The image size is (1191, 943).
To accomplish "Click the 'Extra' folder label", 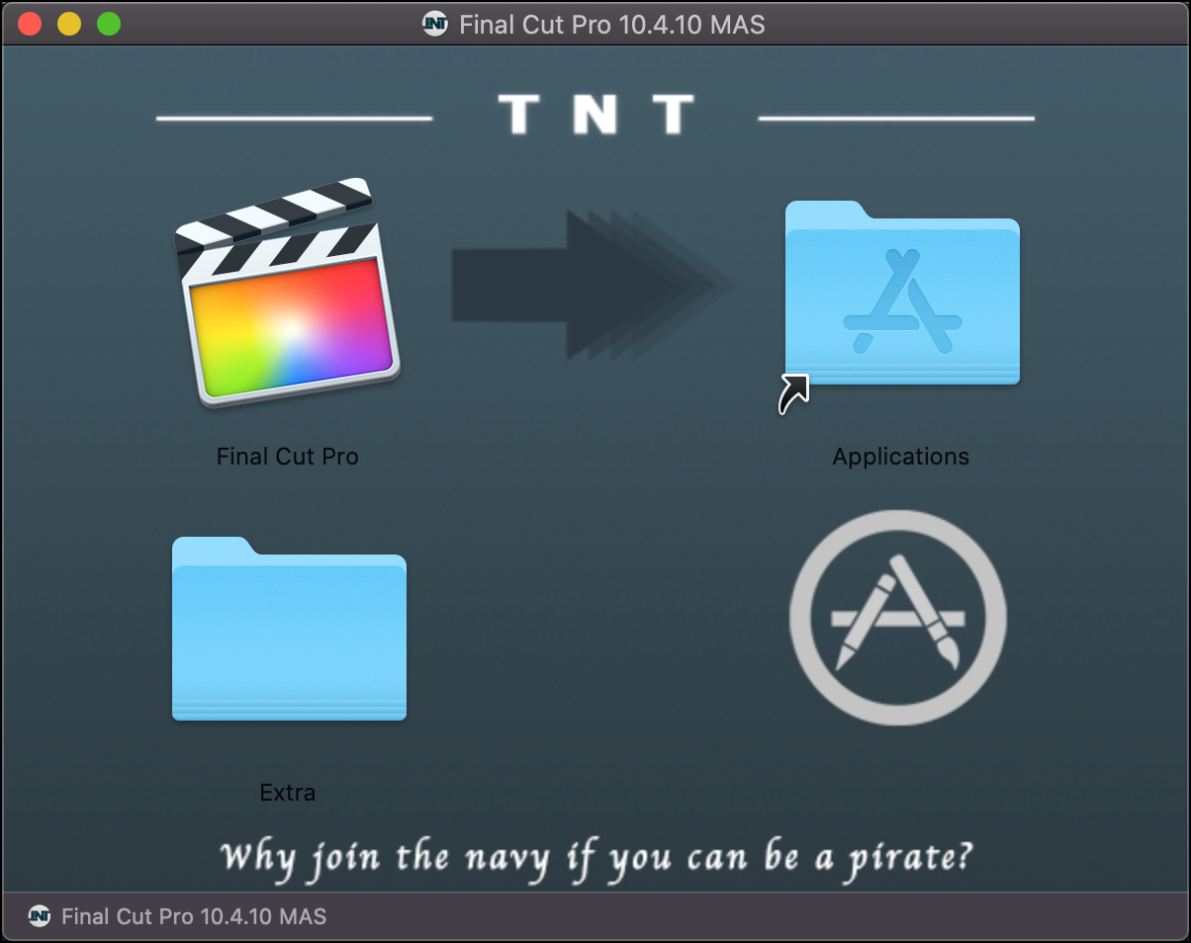I will click(x=287, y=793).
